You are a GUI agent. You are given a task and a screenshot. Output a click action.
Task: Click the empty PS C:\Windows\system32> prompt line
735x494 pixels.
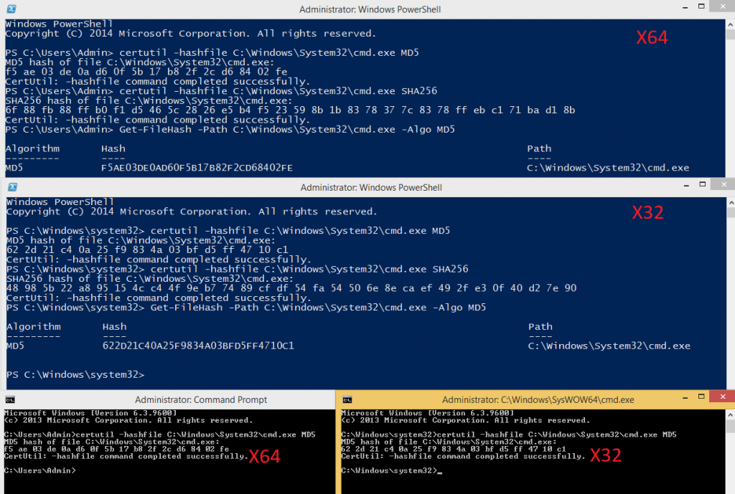click(75, 375)
